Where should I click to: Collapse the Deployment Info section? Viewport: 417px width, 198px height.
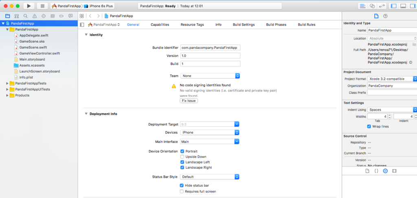pos(86,114)
